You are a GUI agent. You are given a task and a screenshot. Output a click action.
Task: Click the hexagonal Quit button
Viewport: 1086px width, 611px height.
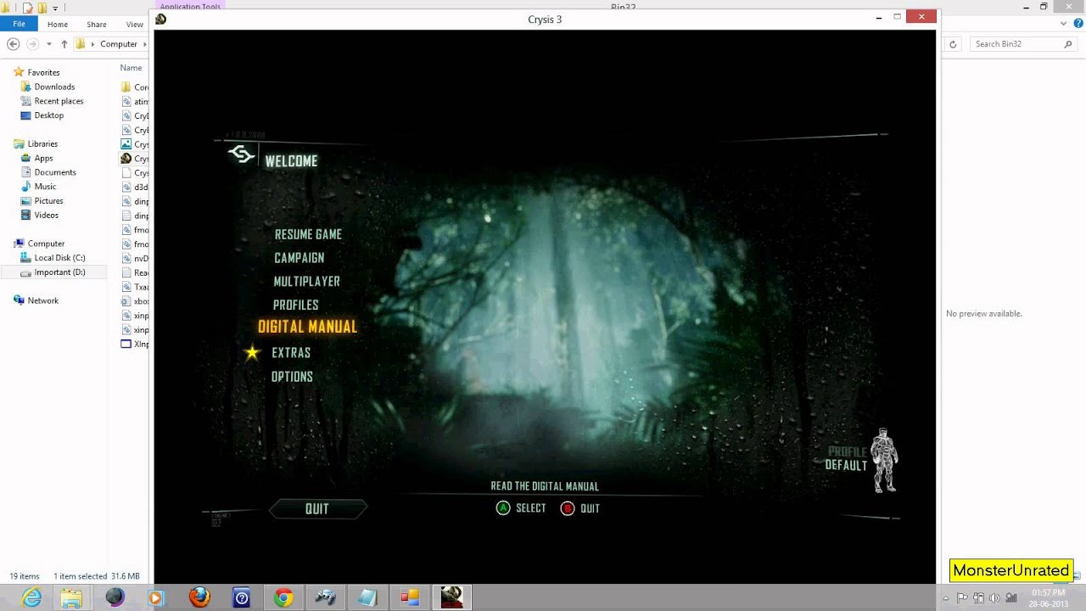[317, 509]
